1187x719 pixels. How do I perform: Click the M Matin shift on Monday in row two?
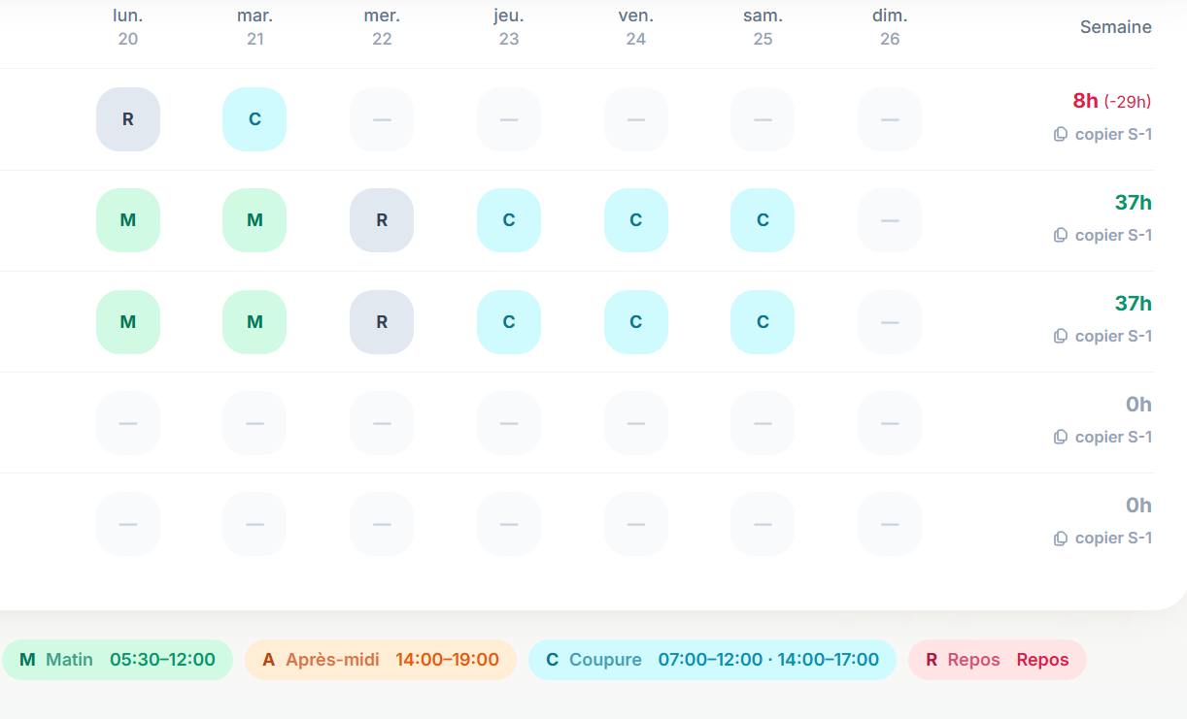pos(127,220)
